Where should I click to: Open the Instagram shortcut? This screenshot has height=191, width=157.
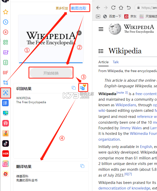coord(6,164)
